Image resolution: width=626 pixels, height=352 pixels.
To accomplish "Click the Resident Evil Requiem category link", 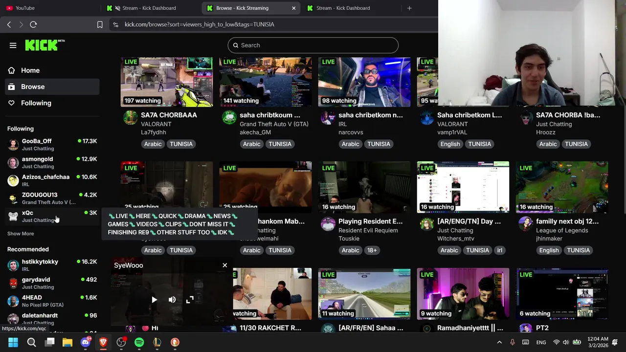I will [x=369, y=230].
